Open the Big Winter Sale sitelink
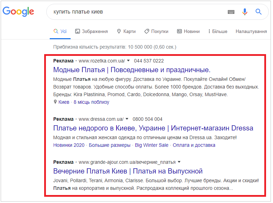Image resolution: width=273 pixels, height=203 pixels. click(x=152, y=145)
